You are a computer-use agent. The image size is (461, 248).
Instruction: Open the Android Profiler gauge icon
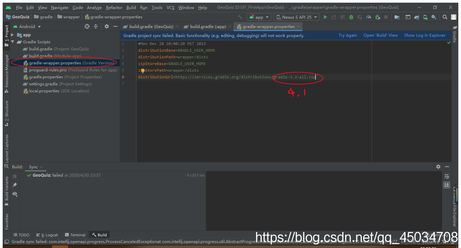[369, 17]
